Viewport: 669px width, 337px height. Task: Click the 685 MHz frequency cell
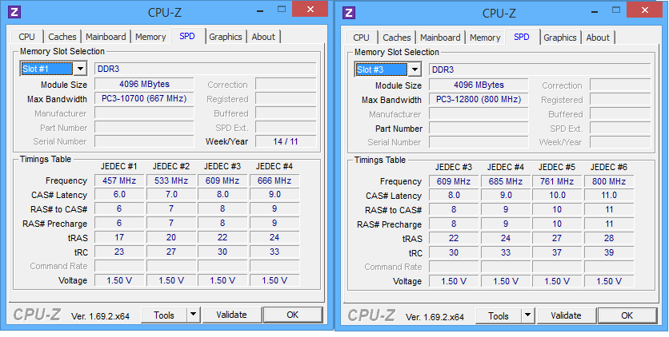click(506, 181)
